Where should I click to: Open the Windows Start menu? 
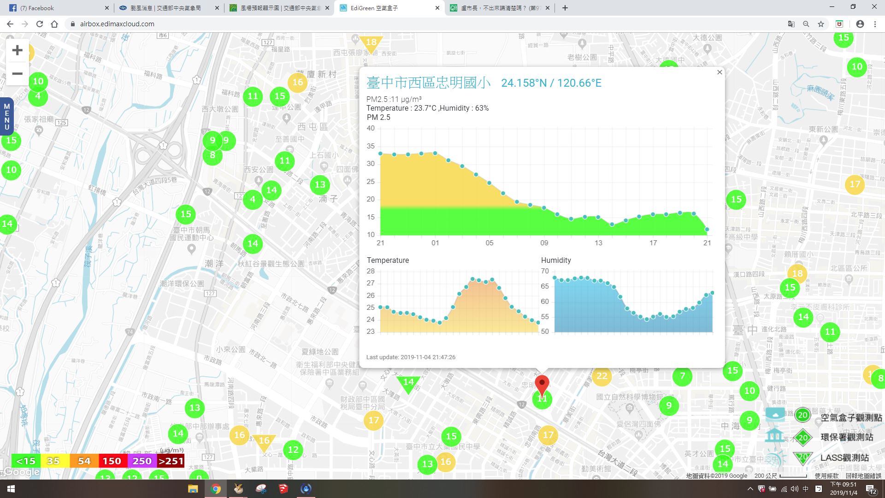pos(11,489)
